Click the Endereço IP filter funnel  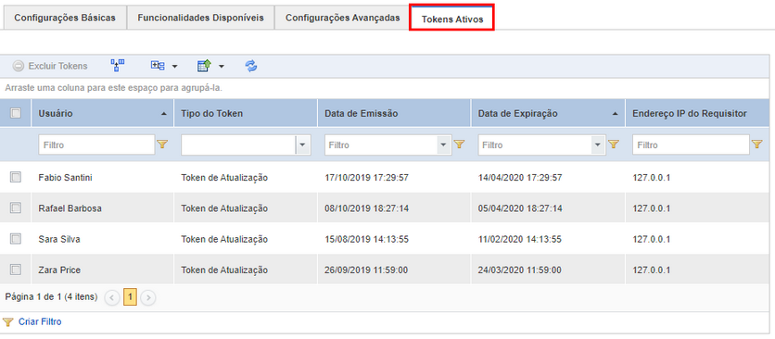point(756,144)
